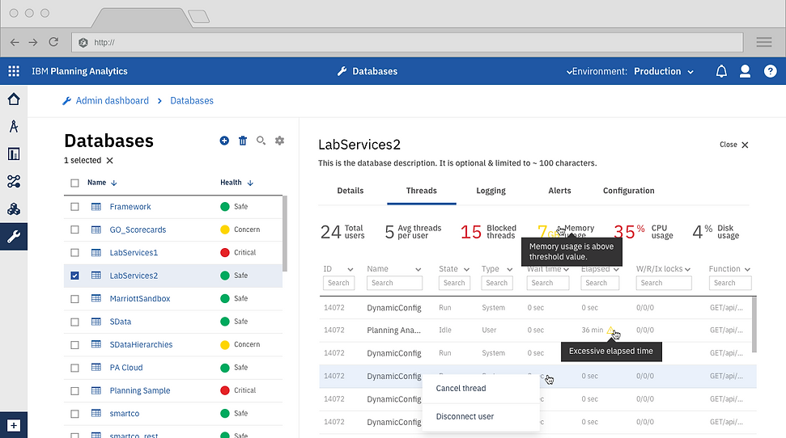
Task: Click the browser address bar
Action: [407, 43]
